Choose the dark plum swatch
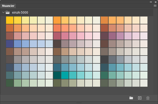This screenshot has height=104, width=158. click(104, 36)
